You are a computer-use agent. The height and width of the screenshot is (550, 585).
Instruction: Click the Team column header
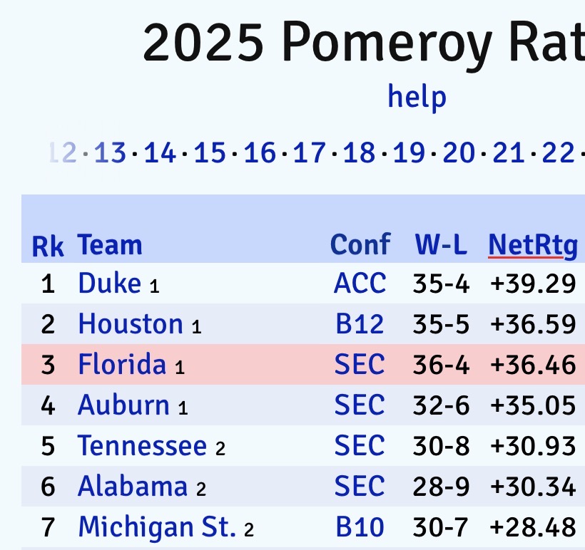point(110,245)
